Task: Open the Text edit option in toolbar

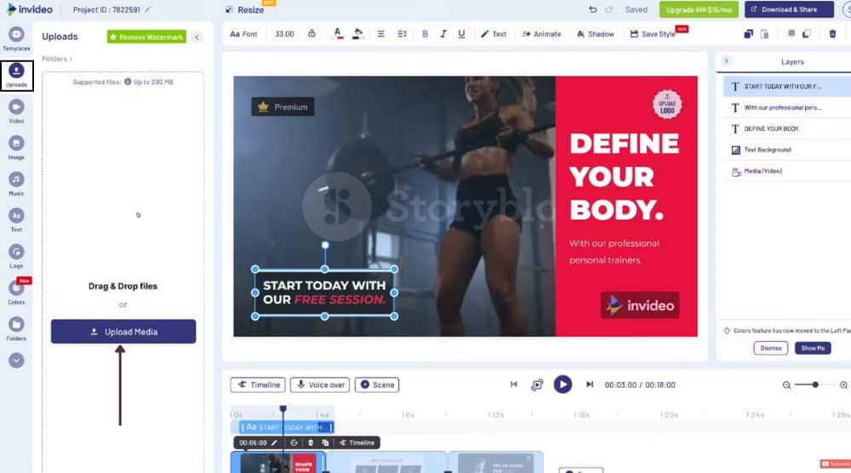Action: (x=494, y=34)
